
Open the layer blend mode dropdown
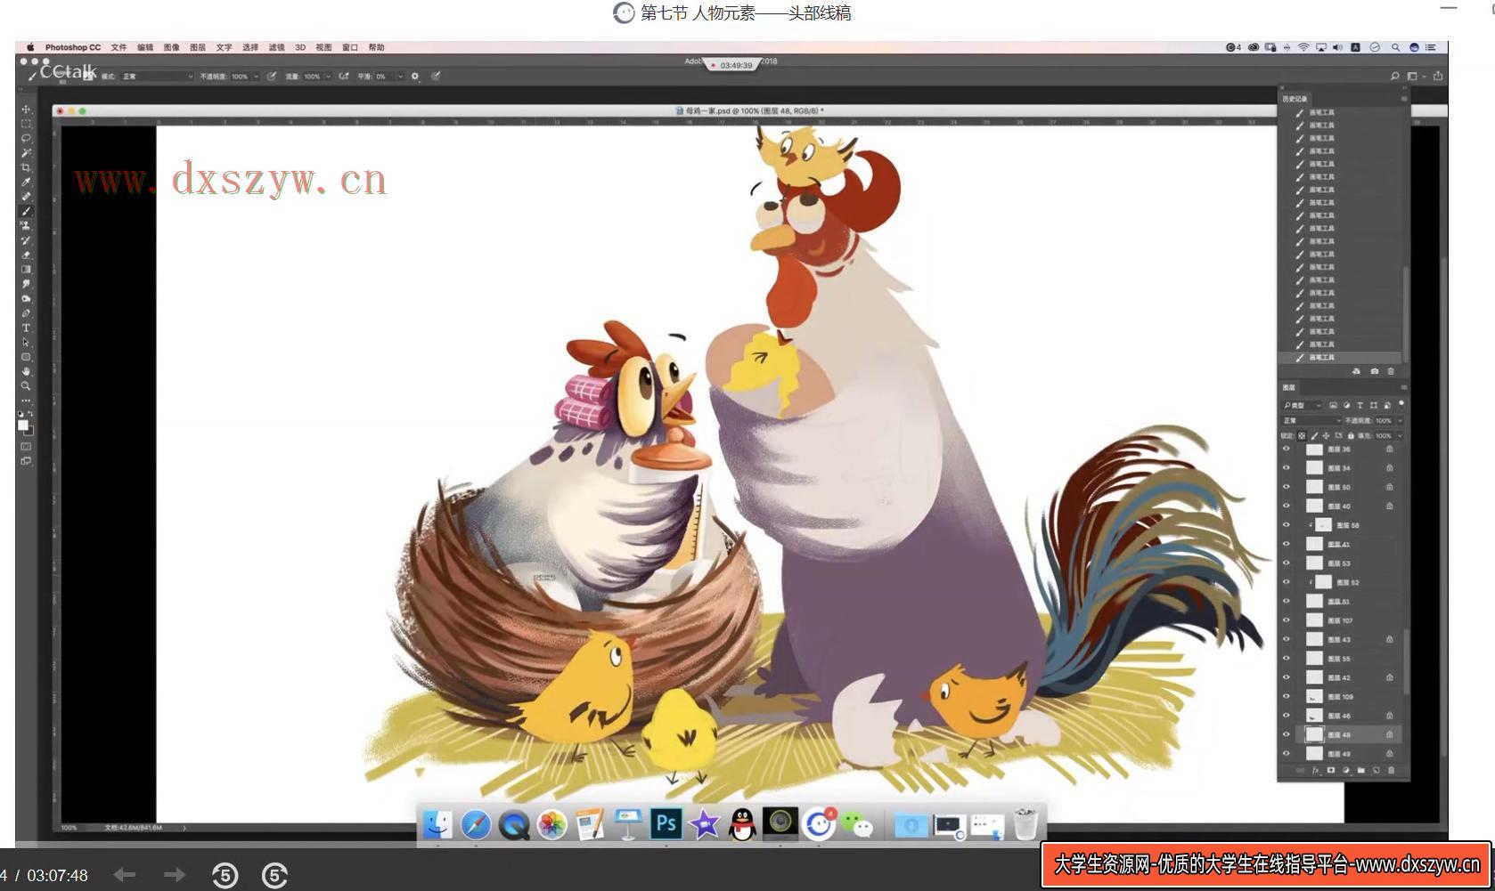[x=1311, y=420]
